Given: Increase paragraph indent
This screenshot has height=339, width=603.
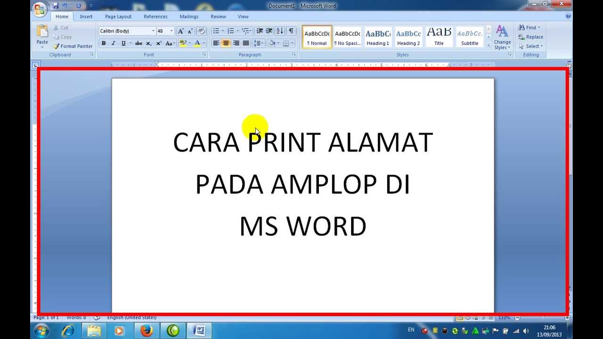Looking at the screenshot, I should (269, 31).
